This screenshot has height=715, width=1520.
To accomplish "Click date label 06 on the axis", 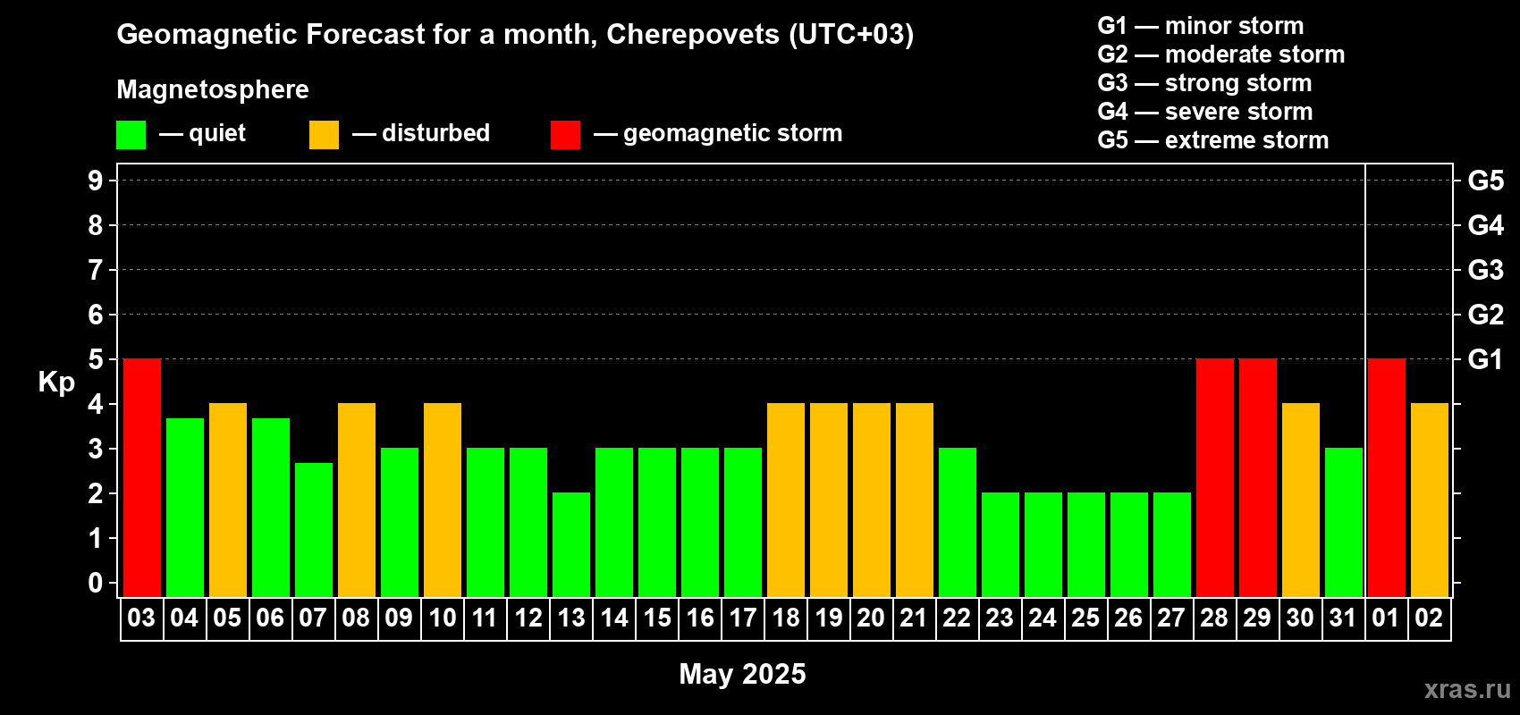I will [270, 618].
